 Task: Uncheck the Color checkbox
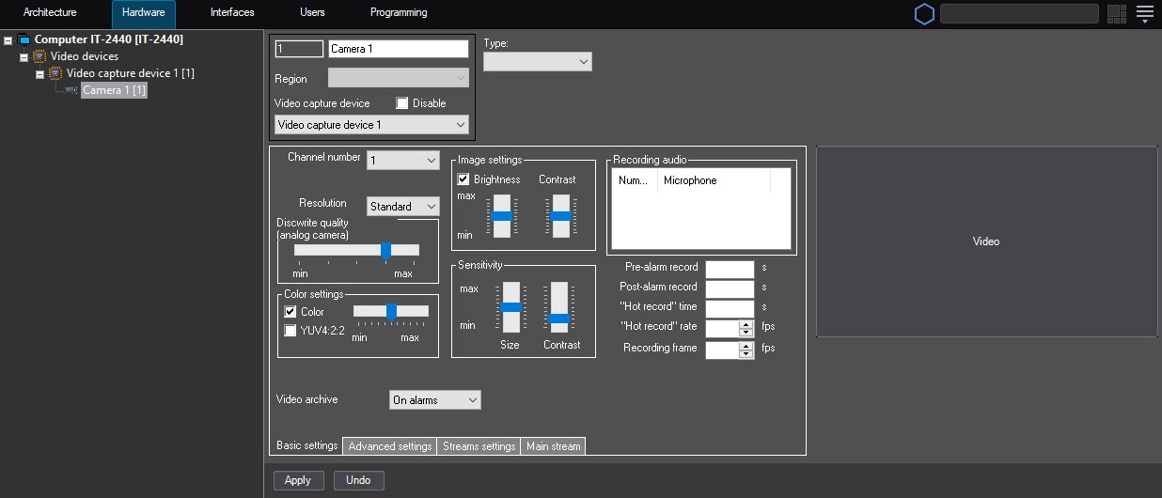coord(290,312)
